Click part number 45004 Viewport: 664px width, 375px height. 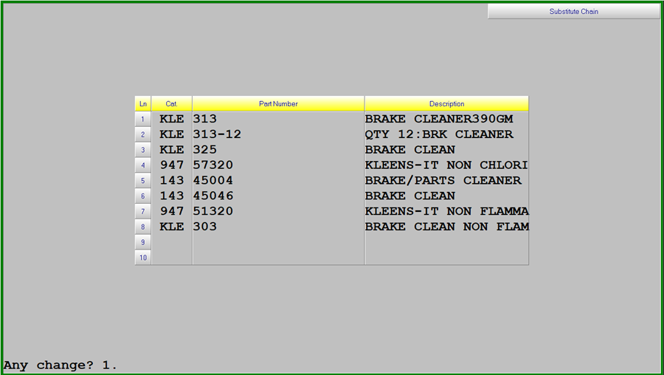pos(213,181)
